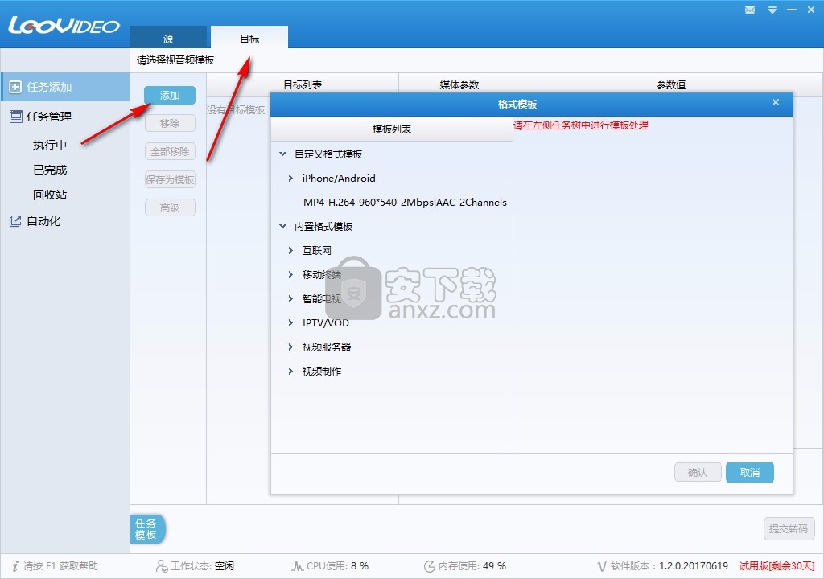
Task: Show 执行中 tasks
Action: (50, 145)
